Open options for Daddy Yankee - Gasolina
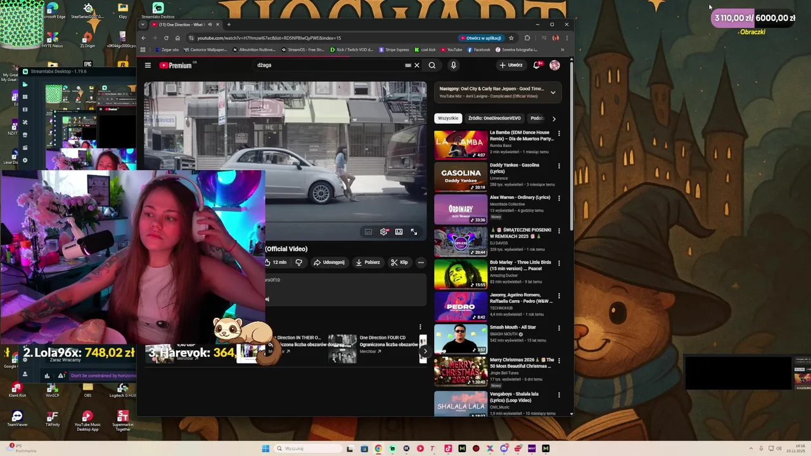This screenshot has height=456, width=811. coord(559,166)
